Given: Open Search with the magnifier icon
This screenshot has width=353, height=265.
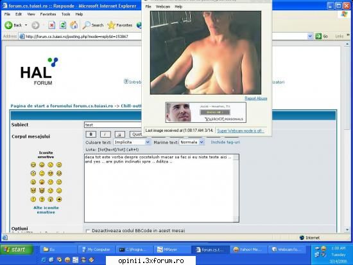Looking at the screenshot, I should pos(87,25).
